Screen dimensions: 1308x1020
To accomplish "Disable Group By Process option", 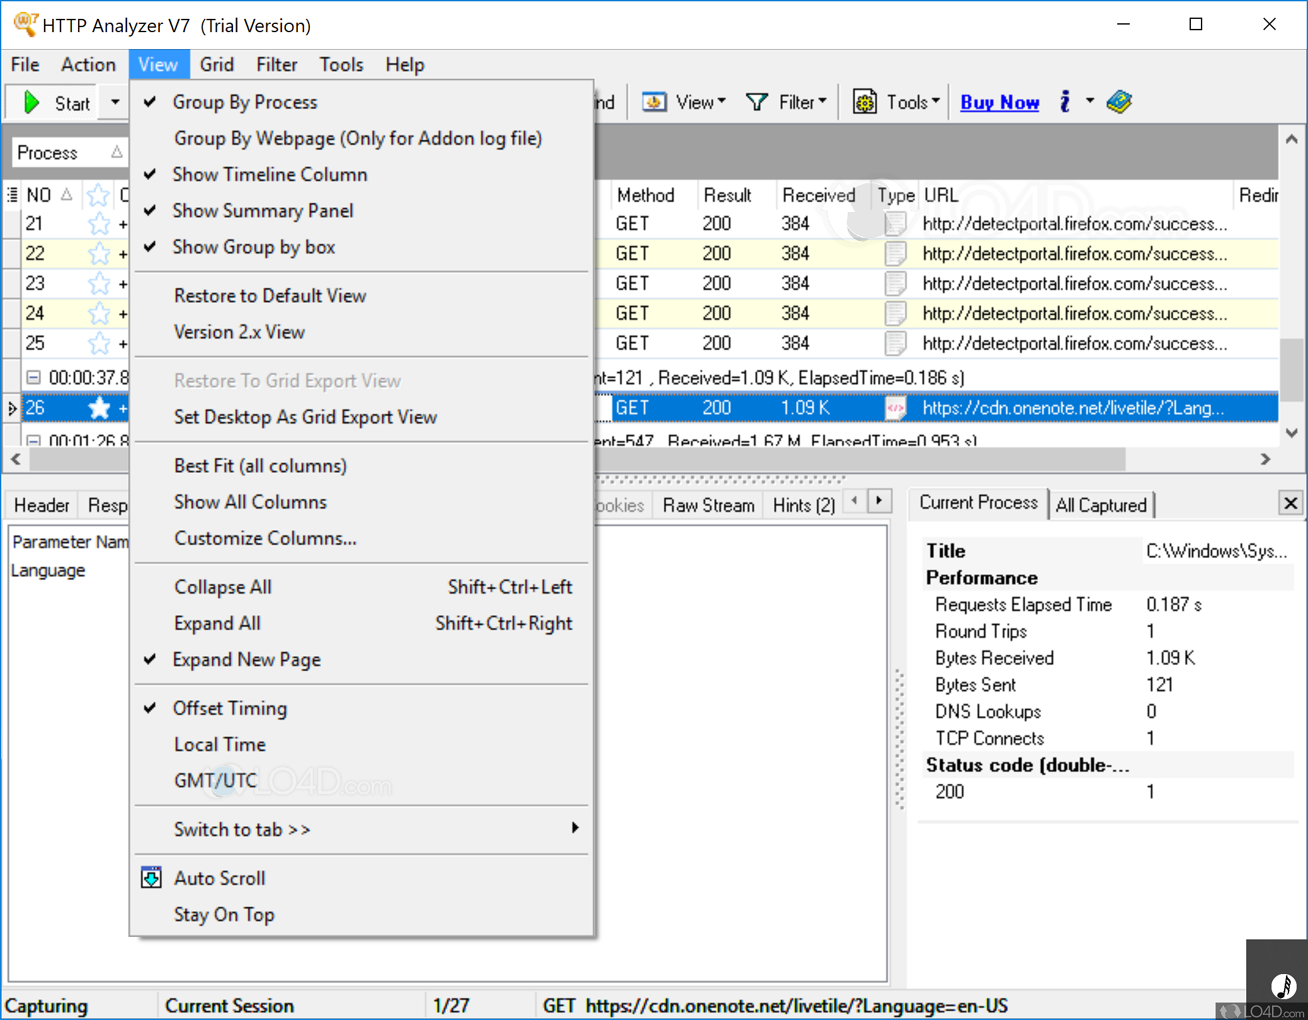I will (x=245, y=101).
